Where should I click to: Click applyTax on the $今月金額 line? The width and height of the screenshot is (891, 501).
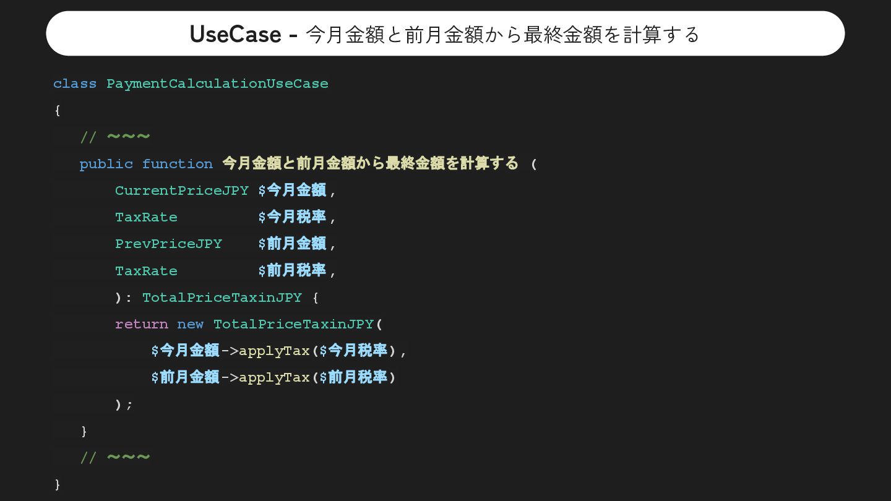pos(274,351)
